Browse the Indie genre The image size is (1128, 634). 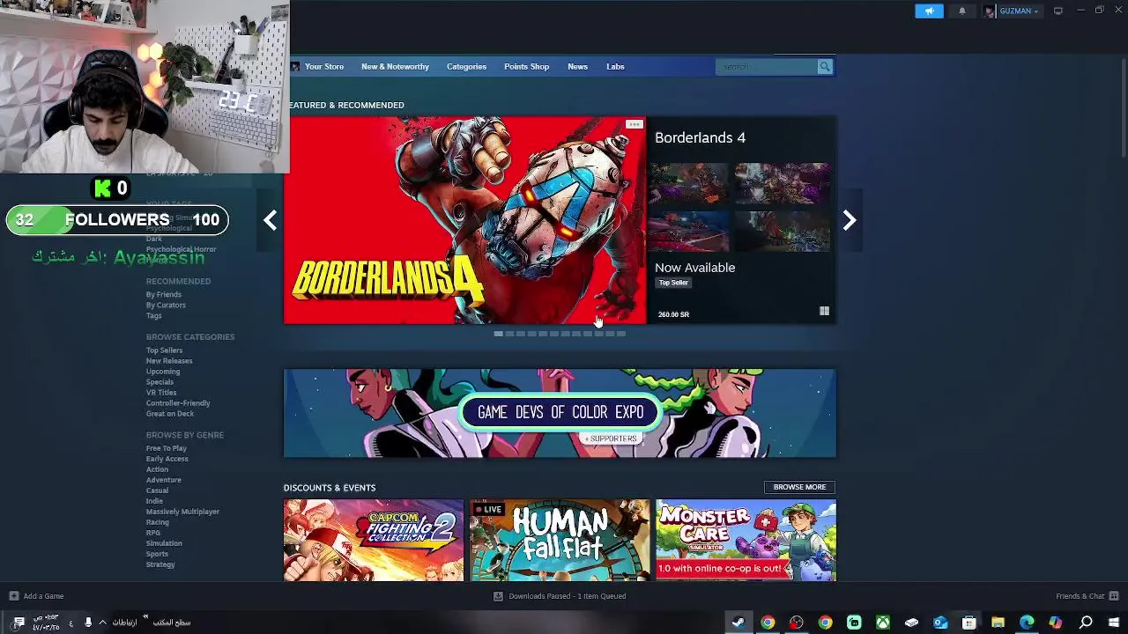point(154,501)
